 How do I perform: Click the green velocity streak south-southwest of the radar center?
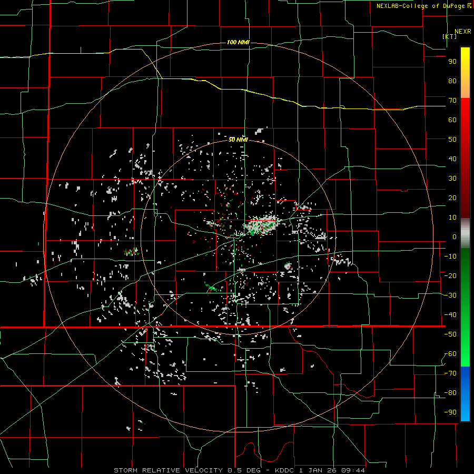[x=212, y=288]
